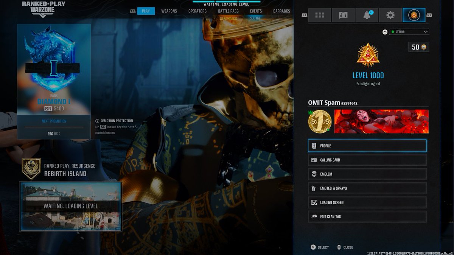The width and height of the screenshot is (454, 255).
Task: Click the Rebirth Island map thumbnail
Action: click(71, 206)
